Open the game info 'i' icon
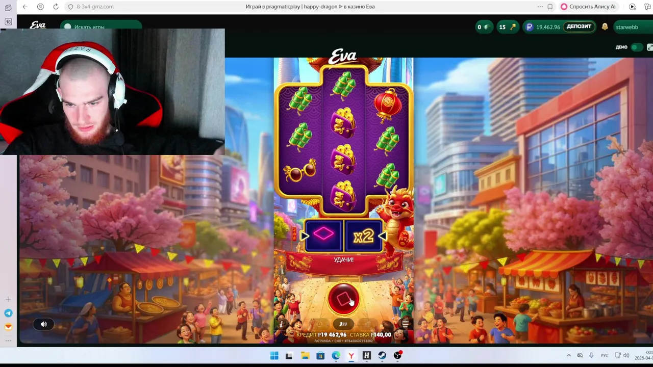653x367 pixels. (281, 324)
